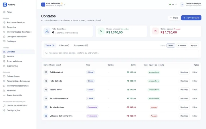The image size is (206, 129).
Task: Open the Dados de exemplo user menu
Action: pyautogui.click(x=191, y=5)
